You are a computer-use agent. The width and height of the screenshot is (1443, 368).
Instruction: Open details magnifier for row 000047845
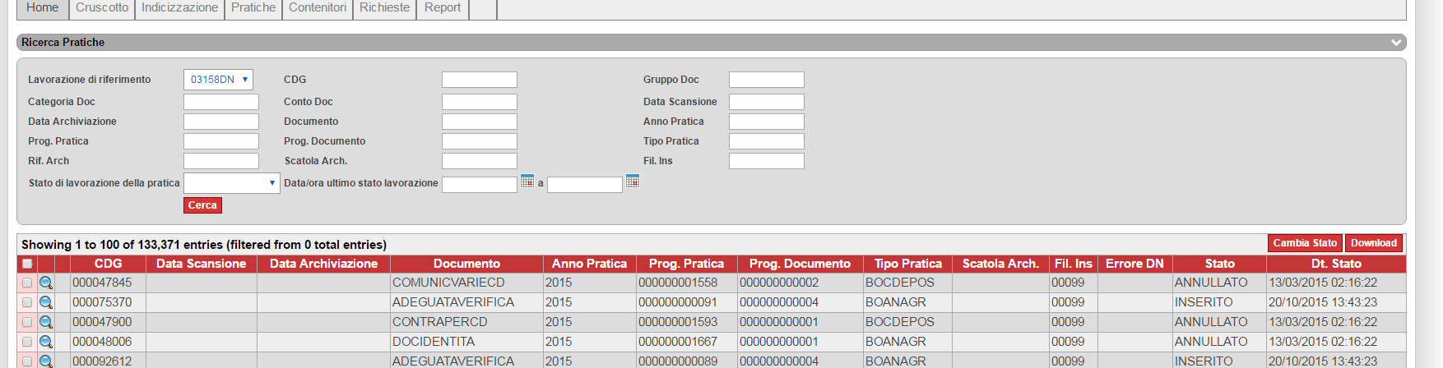point(46,283)
